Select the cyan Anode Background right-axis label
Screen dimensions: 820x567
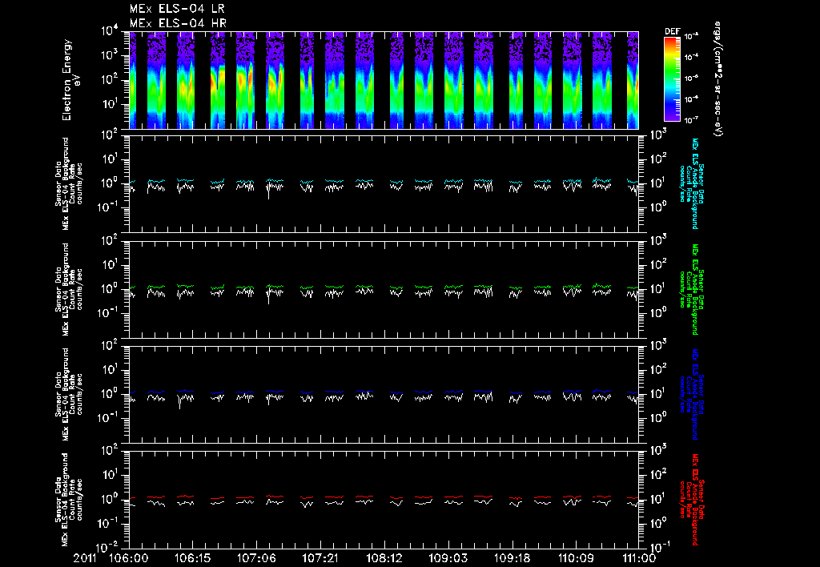click(x=691, y=183)
